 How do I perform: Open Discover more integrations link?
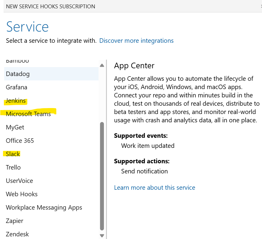tap(136, 41)
